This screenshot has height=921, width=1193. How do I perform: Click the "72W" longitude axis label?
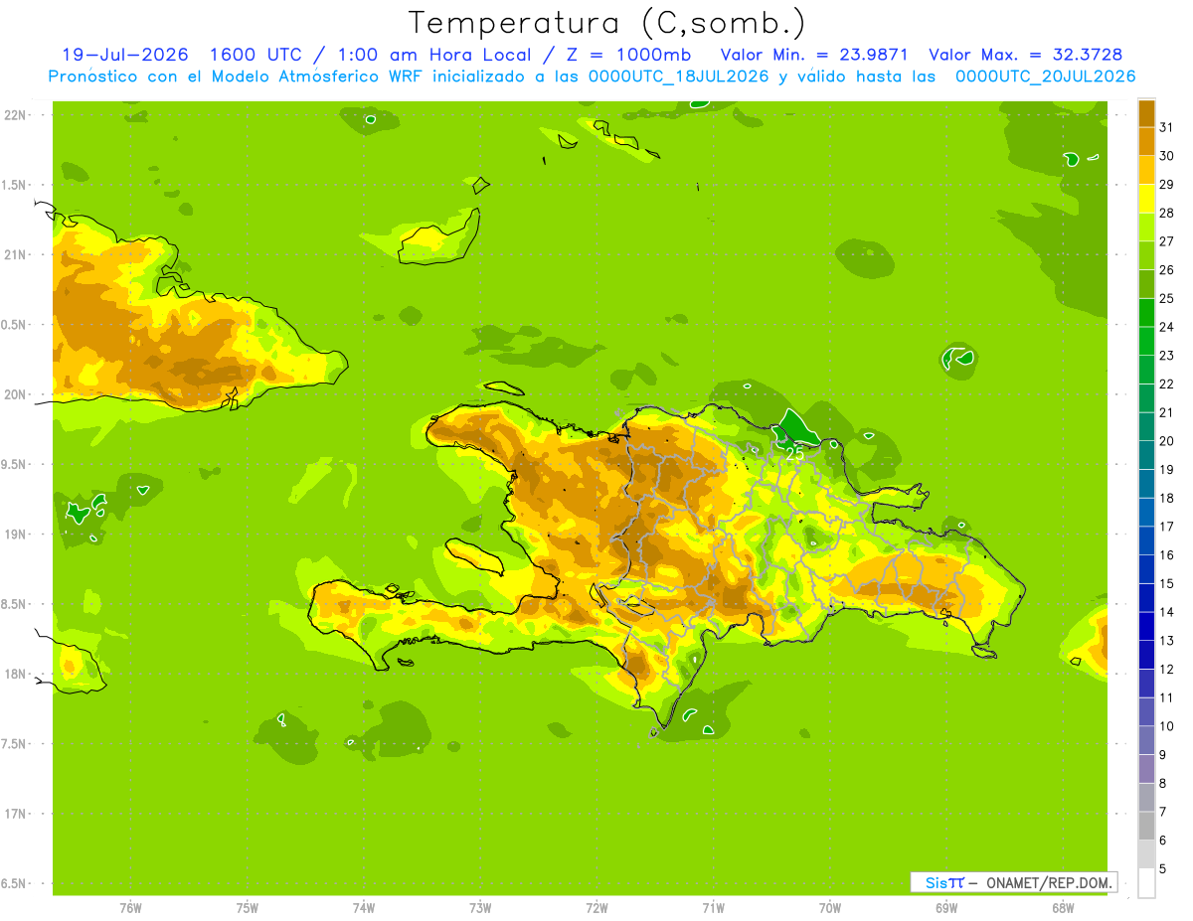point(596,908)
